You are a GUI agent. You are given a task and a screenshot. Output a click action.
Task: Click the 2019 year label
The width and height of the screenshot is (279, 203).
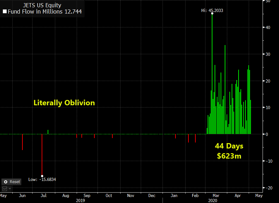[80, 200]
